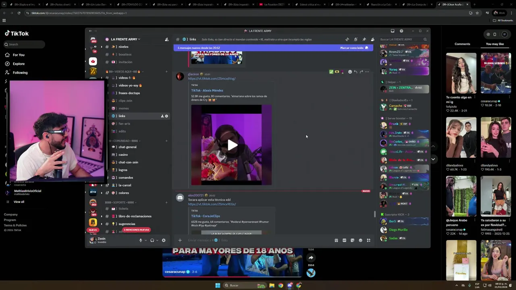Open Explore in TikTok sidebar
Screen dimensions: 516x290
pos(19,64)
